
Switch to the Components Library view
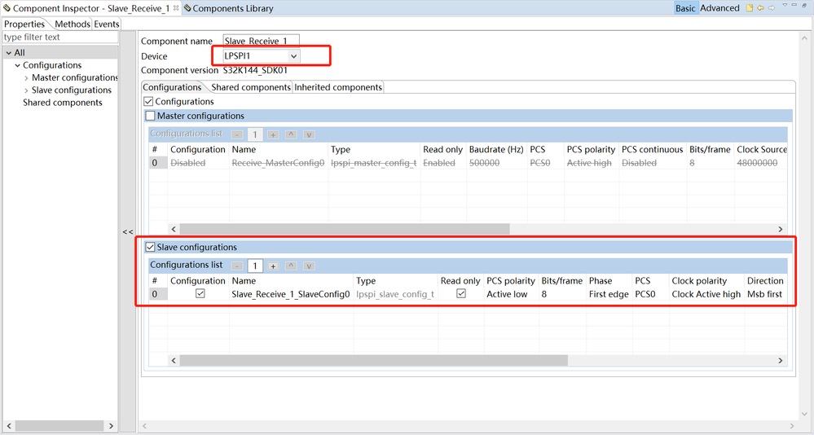[228, 8]
